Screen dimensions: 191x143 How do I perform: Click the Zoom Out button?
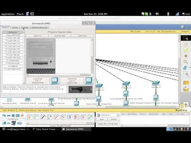tap(82, 36)
